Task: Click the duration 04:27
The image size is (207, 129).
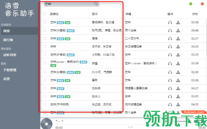Action: coord(195,88)
